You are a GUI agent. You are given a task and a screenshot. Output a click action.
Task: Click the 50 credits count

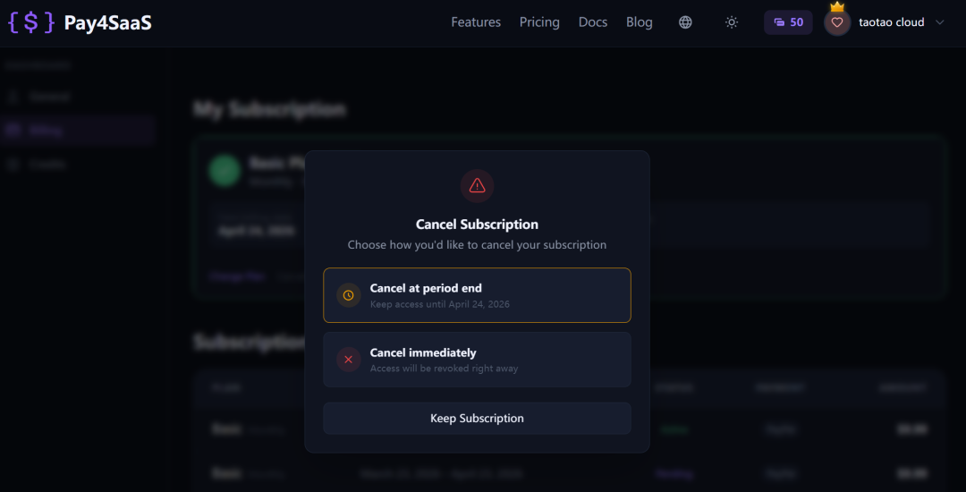tap(796, 22)
